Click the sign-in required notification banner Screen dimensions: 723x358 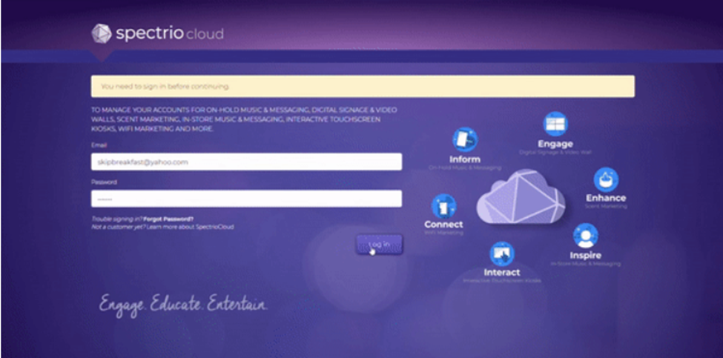pos(363,87)
